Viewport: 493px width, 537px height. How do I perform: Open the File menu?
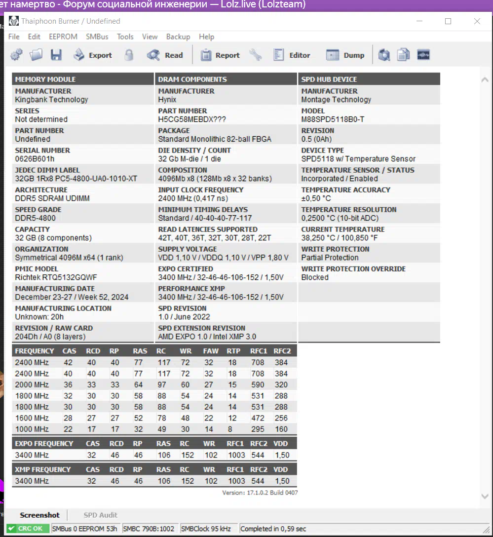pyautogui.click(x=14, y=37)
